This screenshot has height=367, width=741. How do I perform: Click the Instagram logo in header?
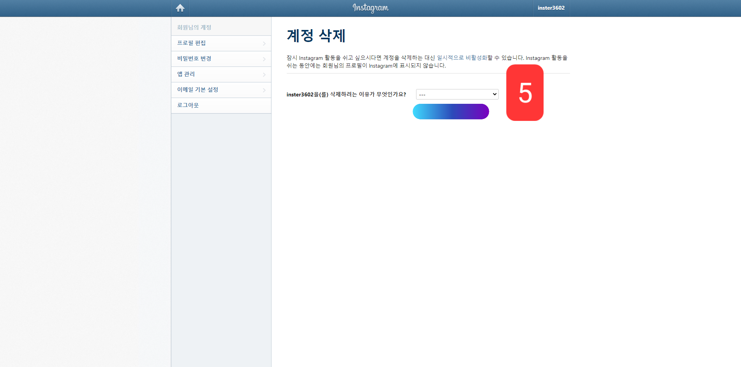coord(370,8)
